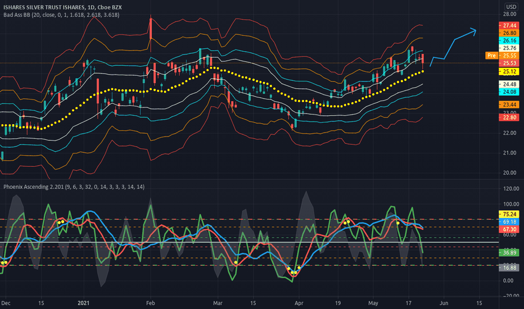Screen dimensions: 524x309
Task: Select the cyan 24.08 price label
Action: pos(509,92)
